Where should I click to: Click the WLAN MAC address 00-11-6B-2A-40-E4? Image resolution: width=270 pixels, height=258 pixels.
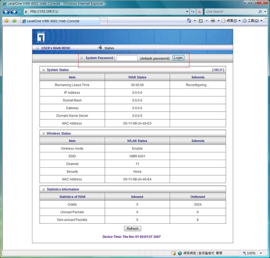click(x=137, y=179)
